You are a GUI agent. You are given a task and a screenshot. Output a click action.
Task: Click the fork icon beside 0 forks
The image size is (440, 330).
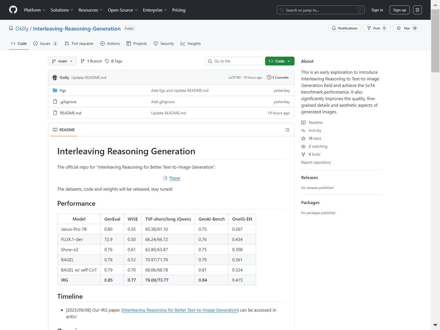pyautogui.click(x=303, y=155)
